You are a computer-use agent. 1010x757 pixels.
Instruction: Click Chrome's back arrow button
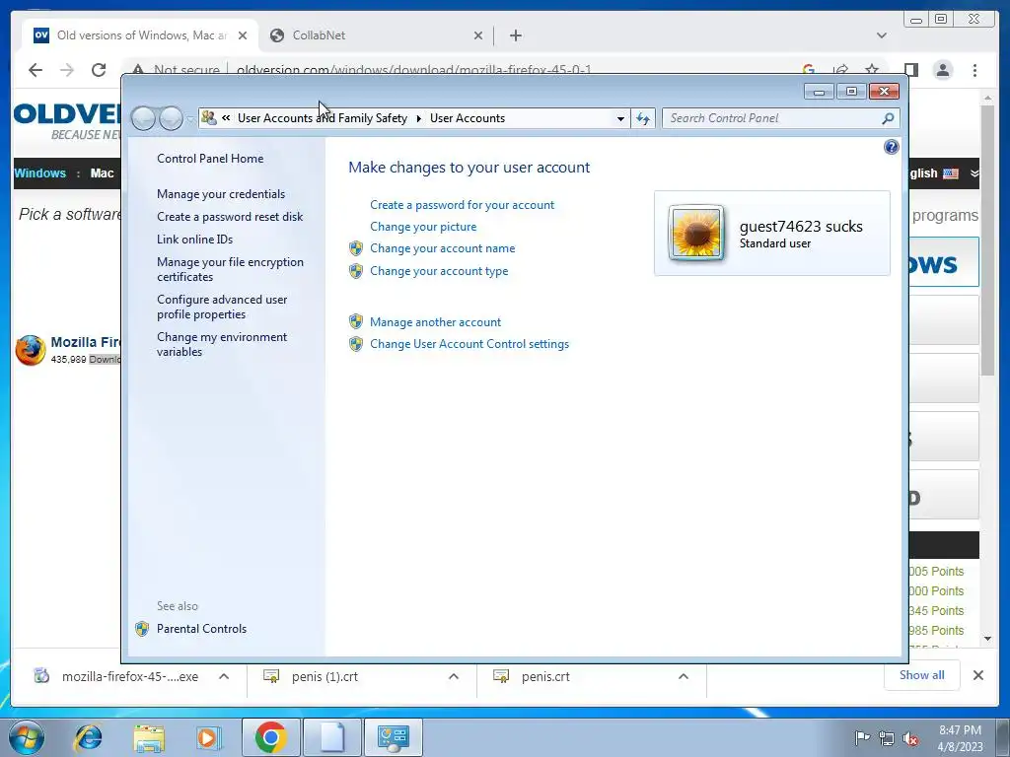[x=36, y=70]
